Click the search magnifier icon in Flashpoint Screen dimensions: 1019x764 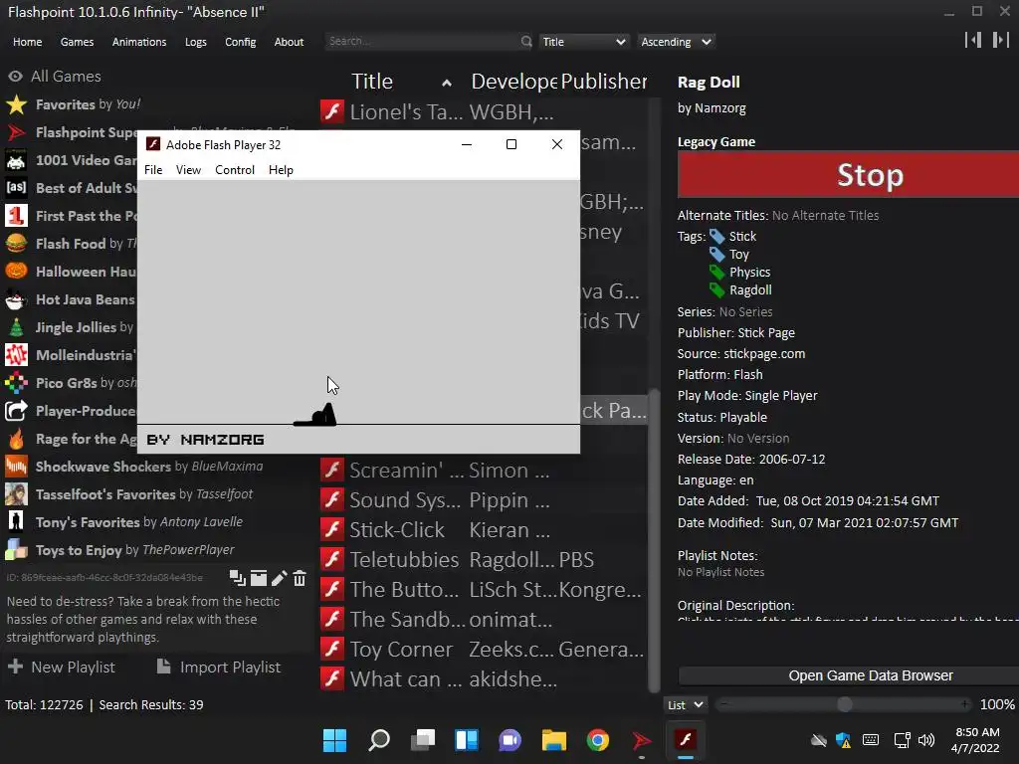[526, 42]
